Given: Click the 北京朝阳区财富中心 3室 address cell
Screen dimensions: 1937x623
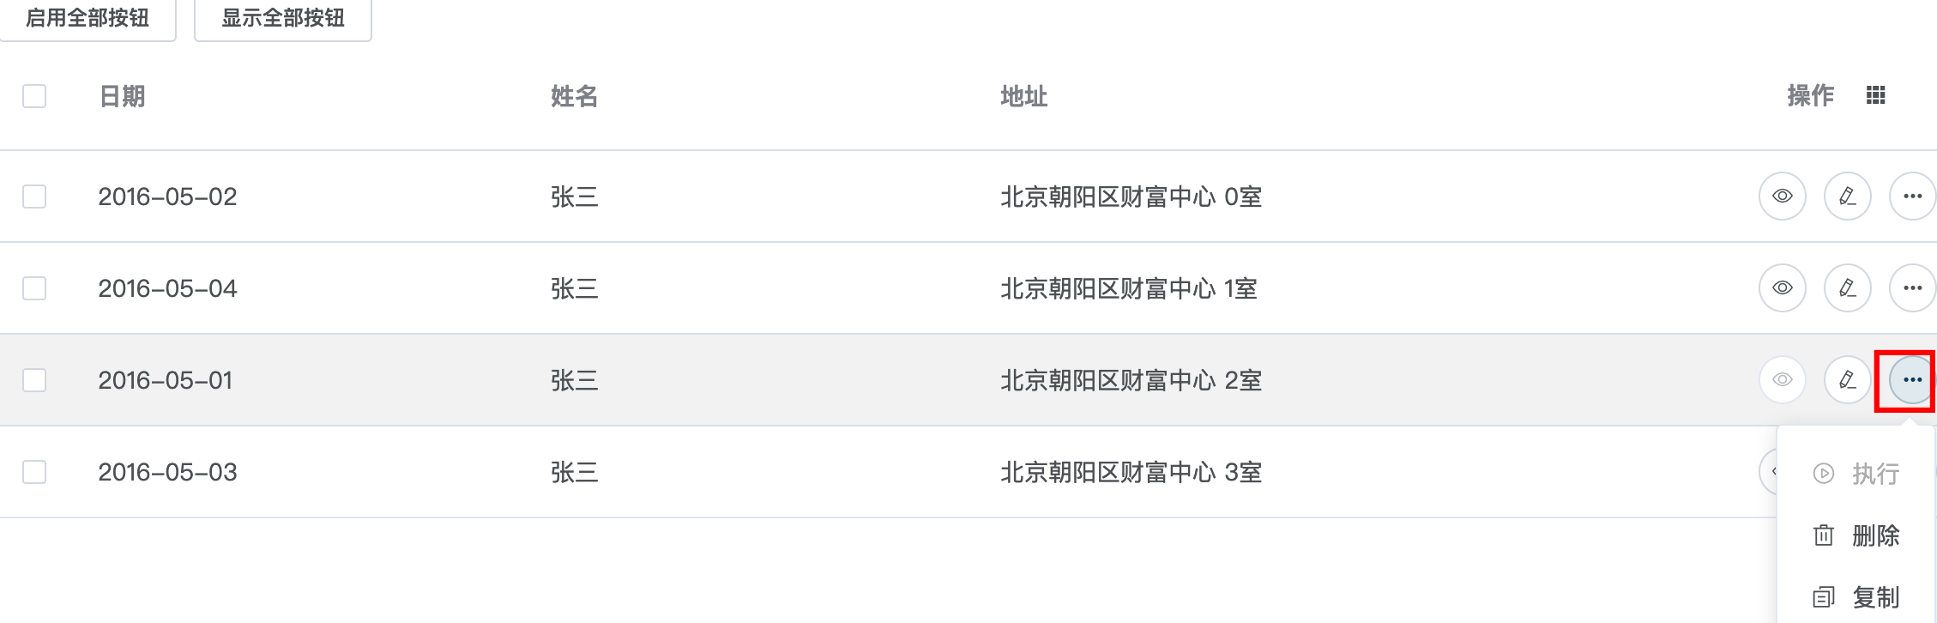Looking at the screenshot, I should tap(1131, 472).
